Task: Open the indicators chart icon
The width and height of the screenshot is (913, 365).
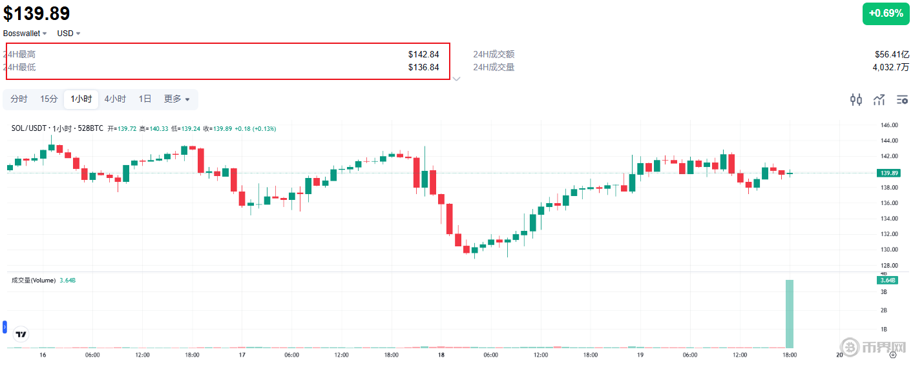Action: pos(879,99)
